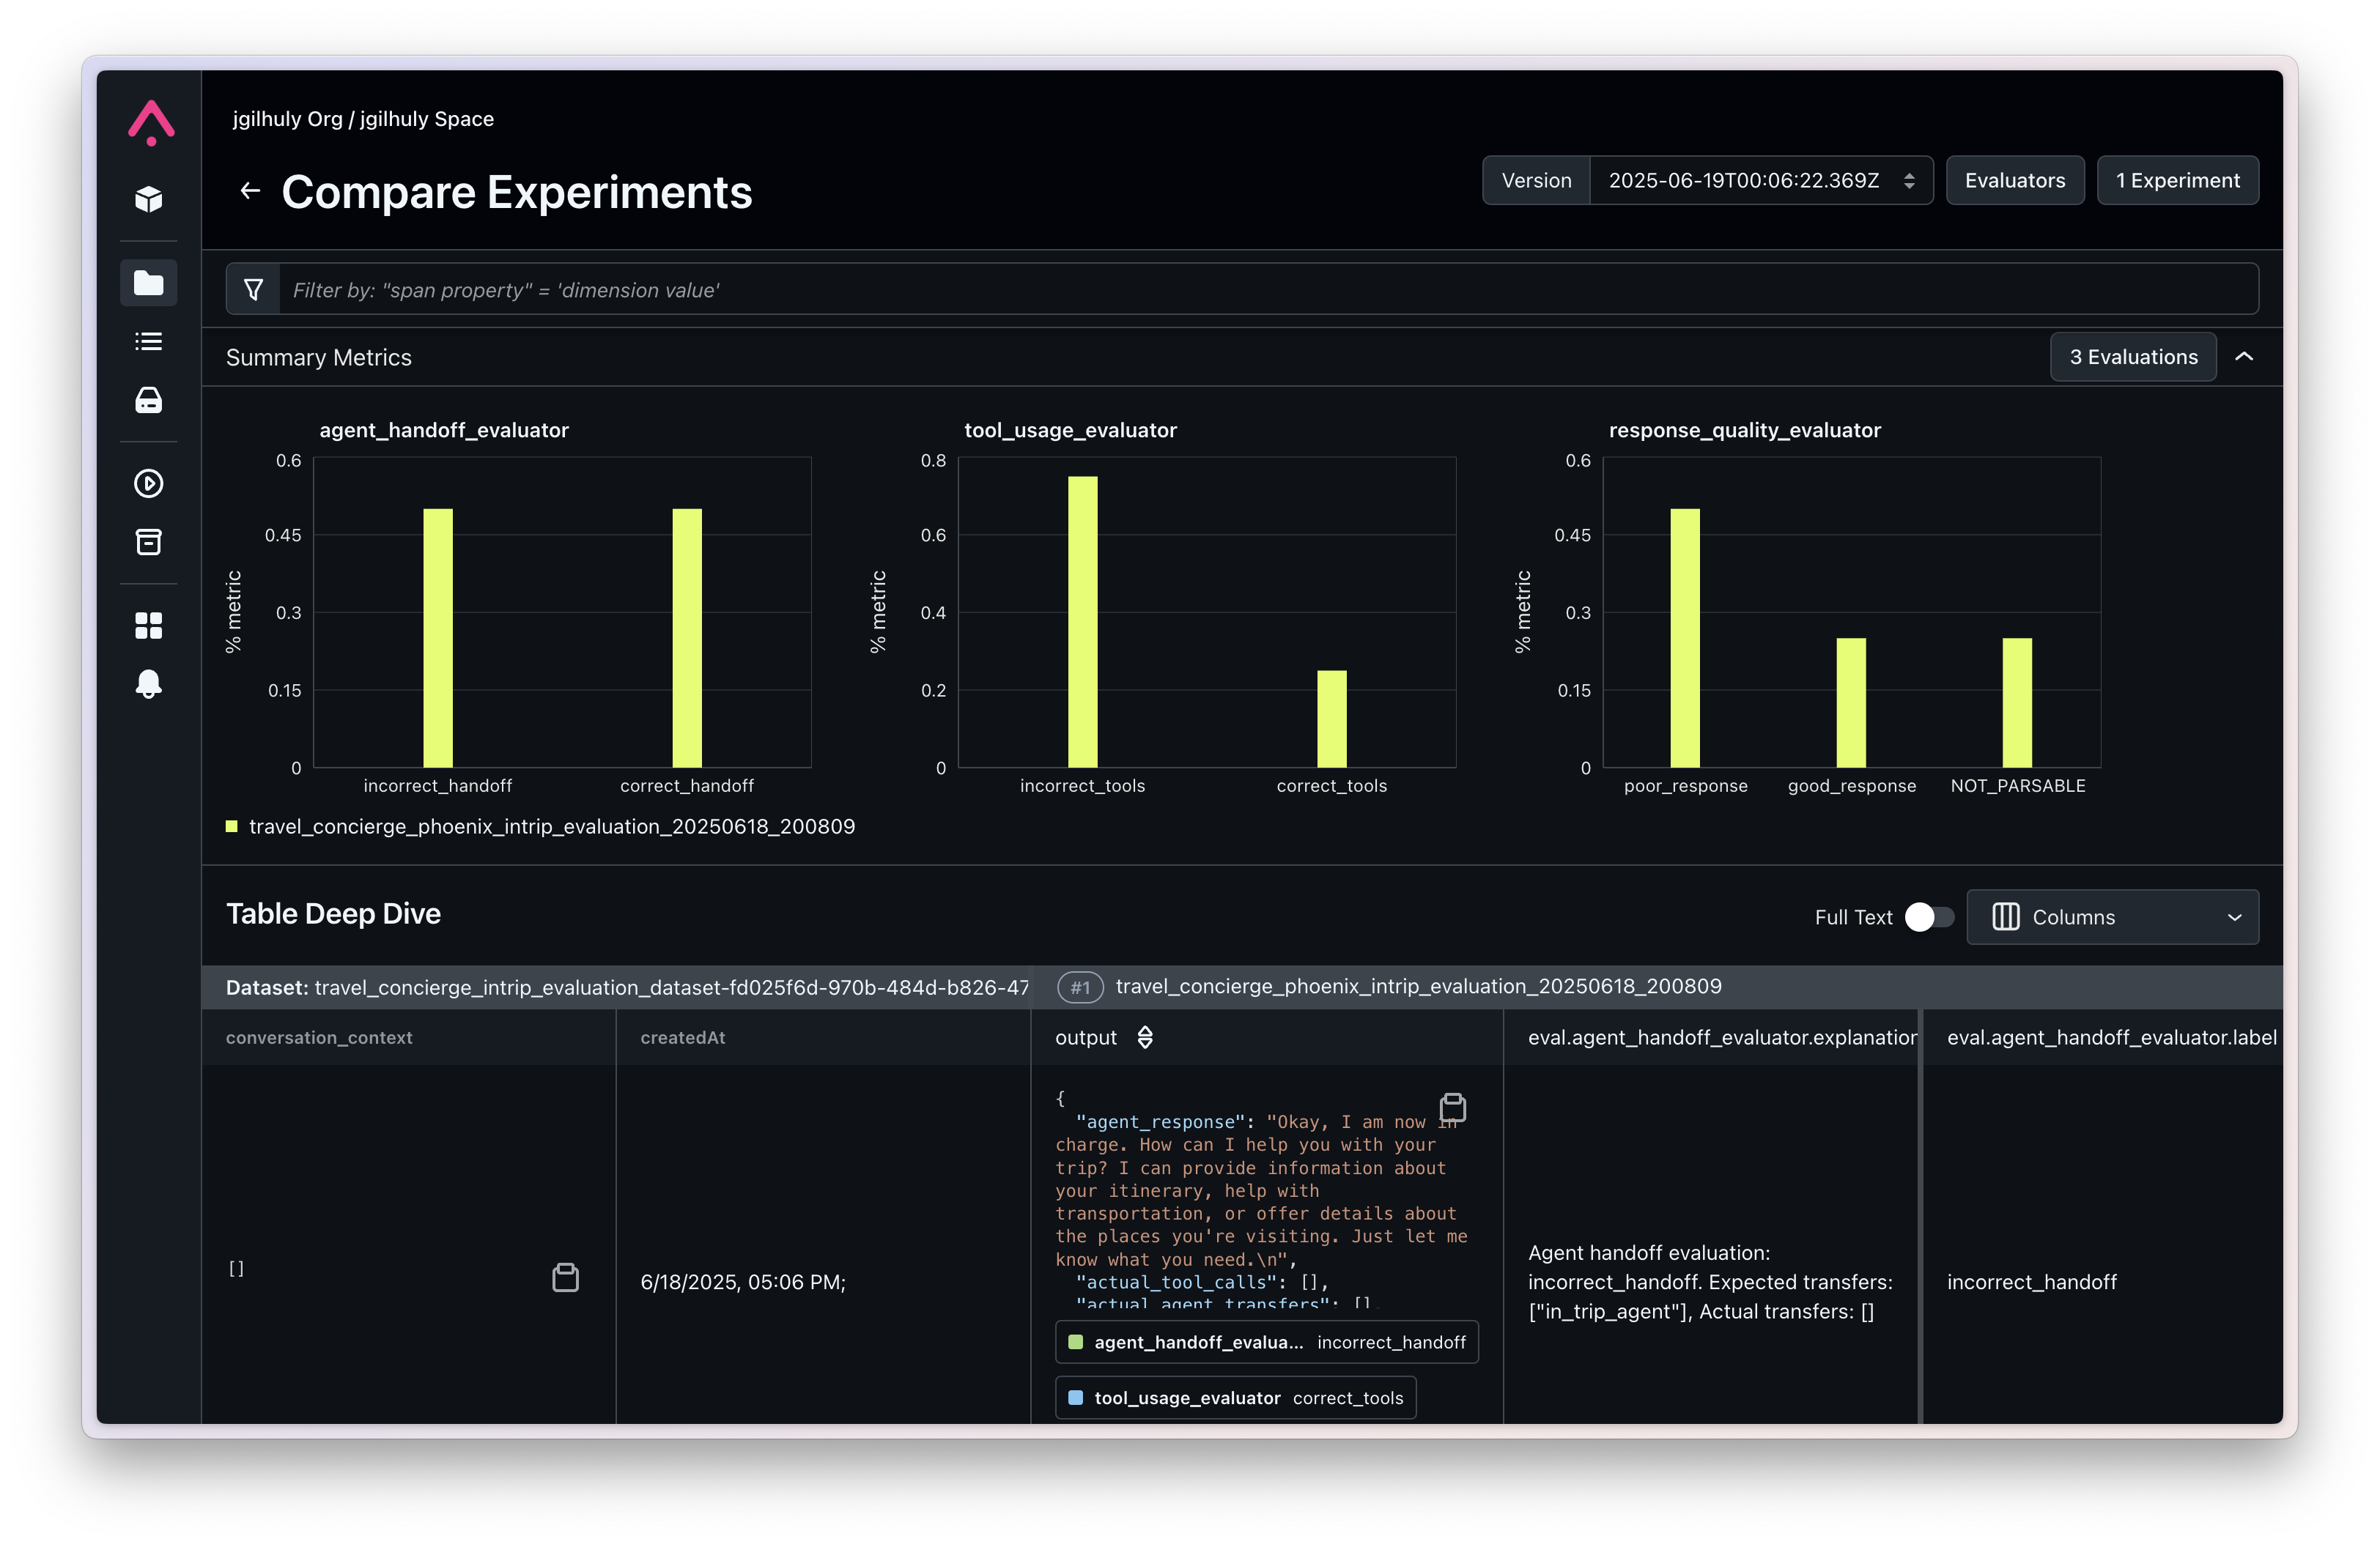Click the back arrow beside Compare Experiments

250,191
